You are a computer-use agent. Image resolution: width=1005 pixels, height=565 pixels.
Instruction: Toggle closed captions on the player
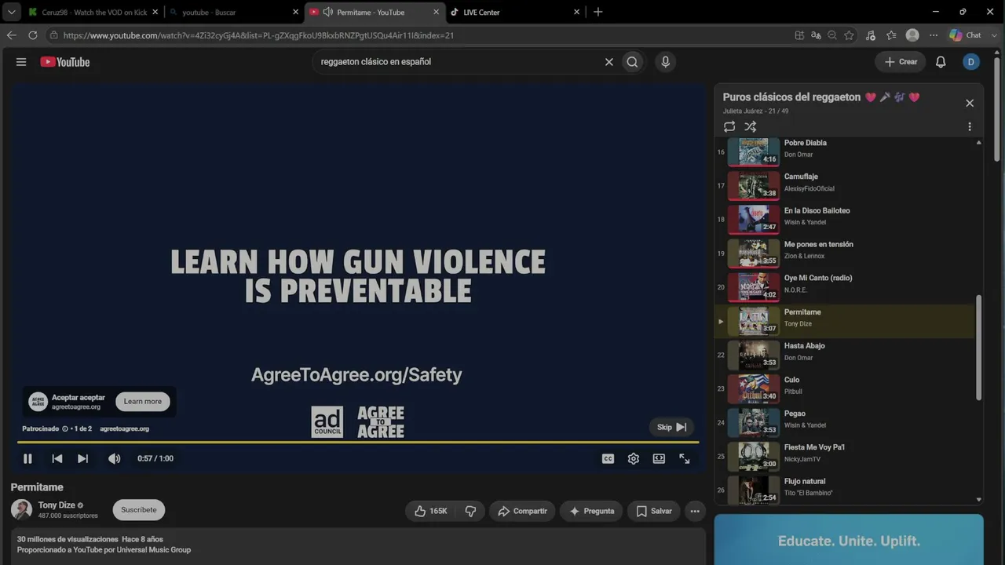[608, 459]
